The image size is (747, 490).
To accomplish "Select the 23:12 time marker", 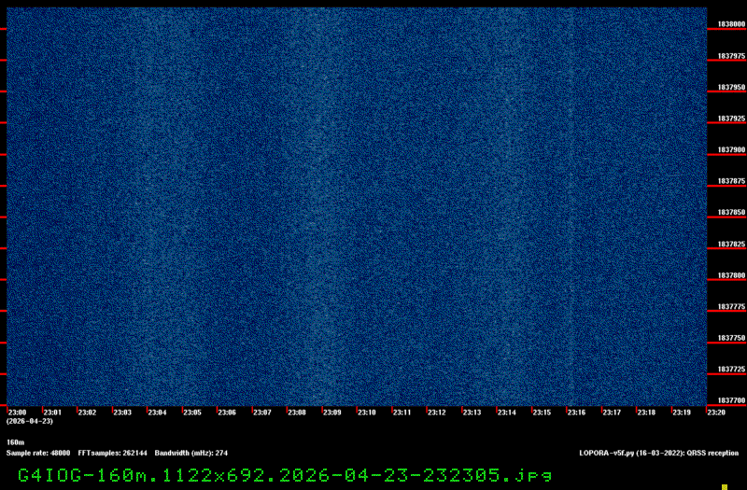I will 437,413.
